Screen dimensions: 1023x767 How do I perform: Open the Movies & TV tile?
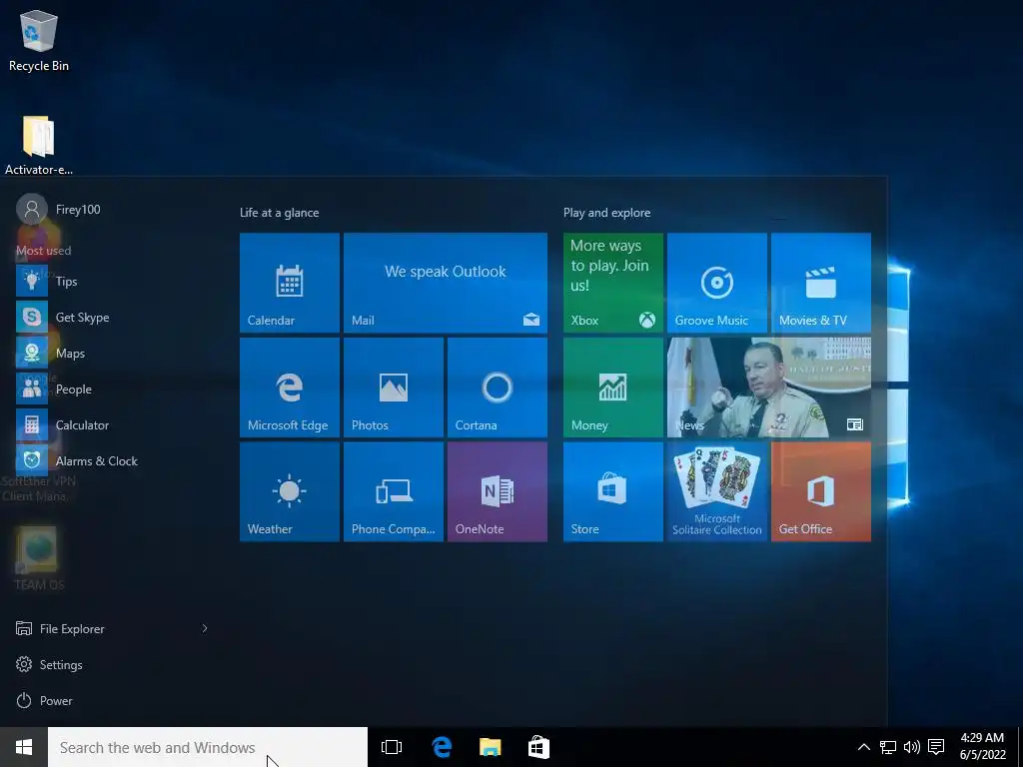tap(821, 283)
